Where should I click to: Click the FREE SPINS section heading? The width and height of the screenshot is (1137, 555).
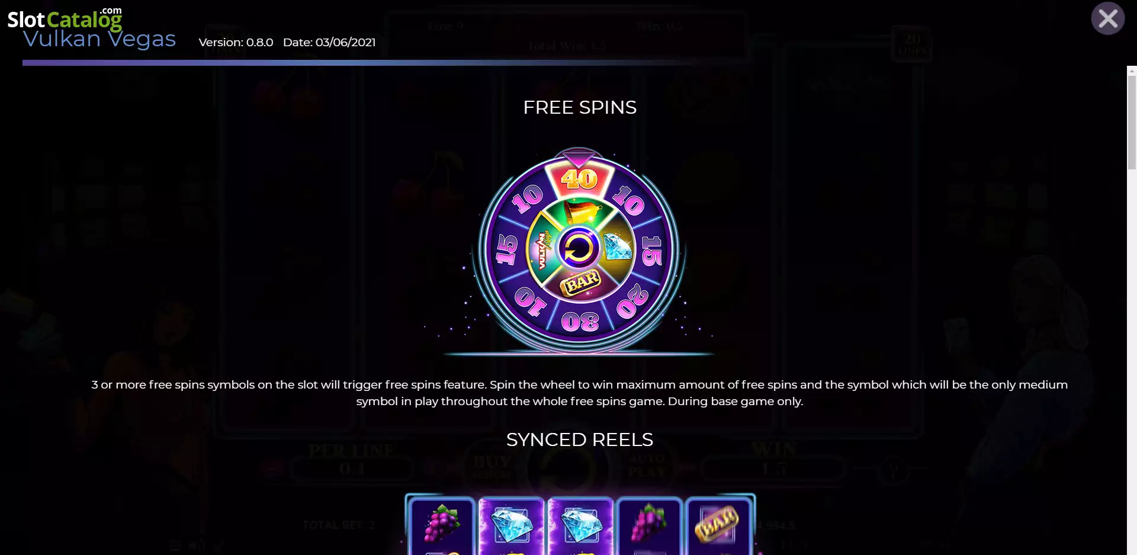pos(580,107)
